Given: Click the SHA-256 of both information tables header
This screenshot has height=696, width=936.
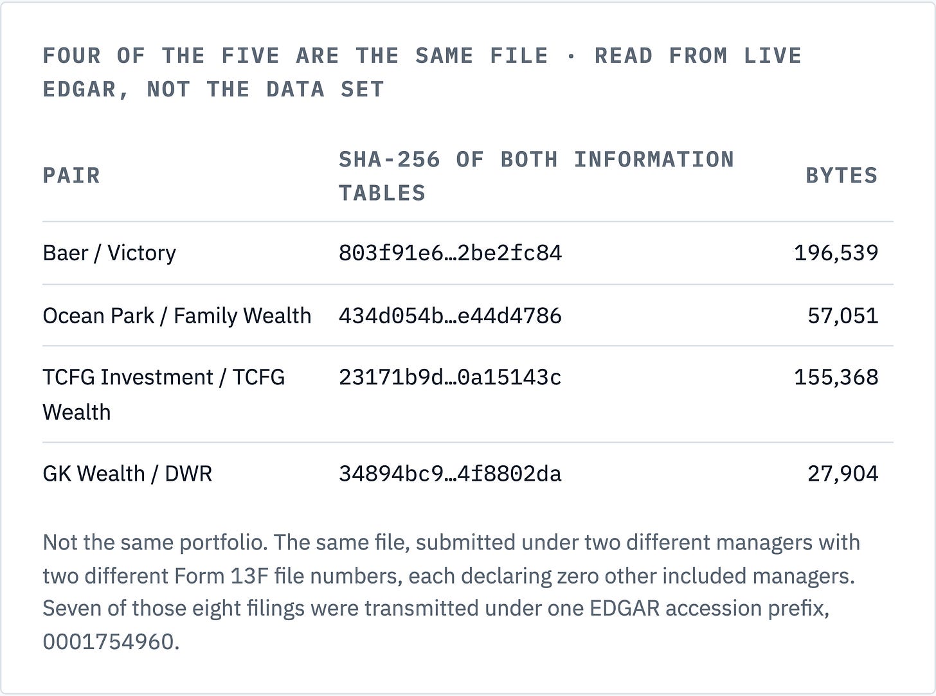Looking at the screenshot, I should point(536,176).
